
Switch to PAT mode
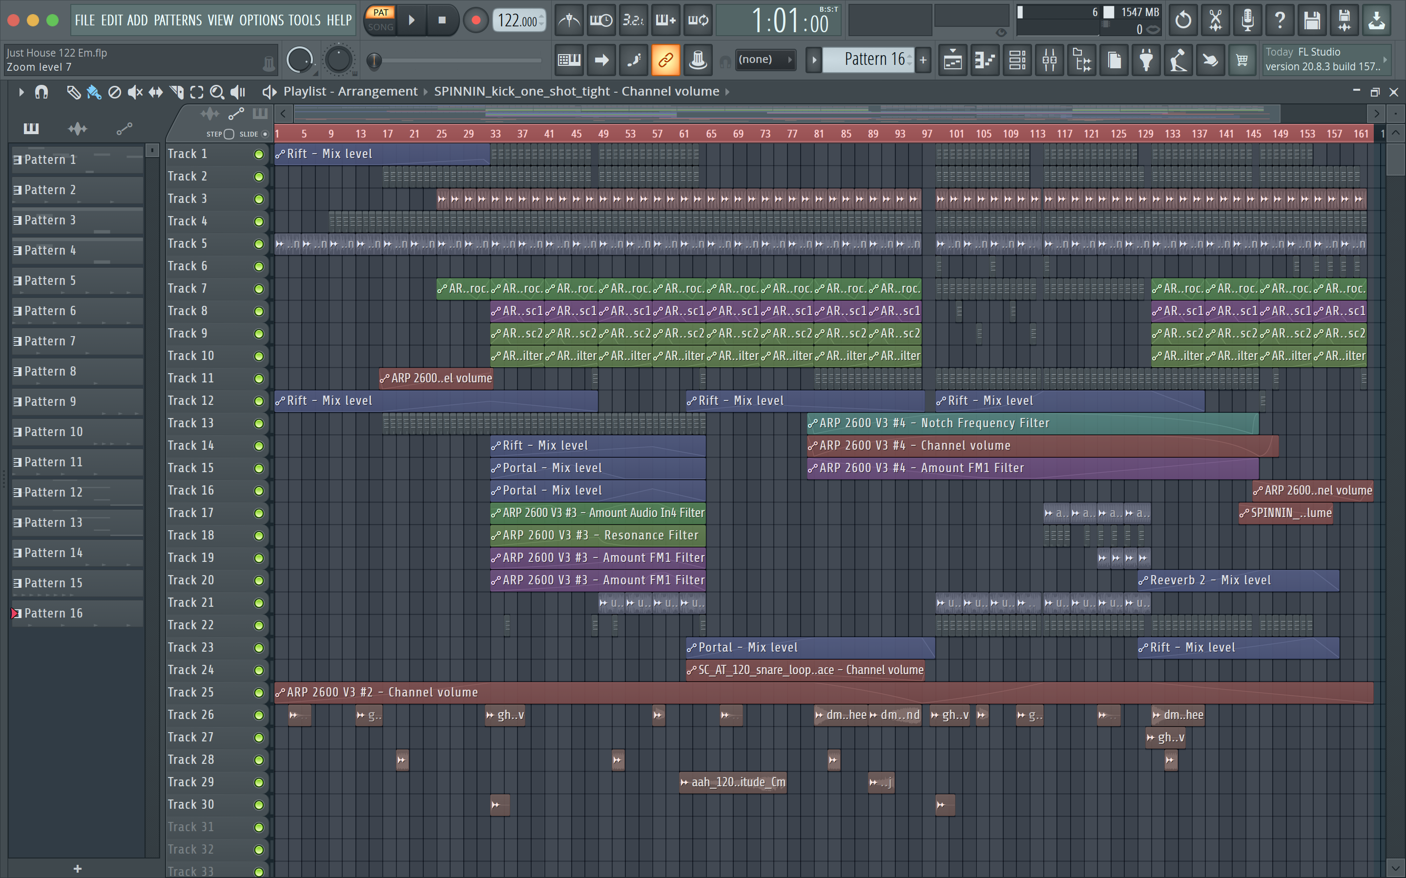pyautogui.click(x=381, y=12)
